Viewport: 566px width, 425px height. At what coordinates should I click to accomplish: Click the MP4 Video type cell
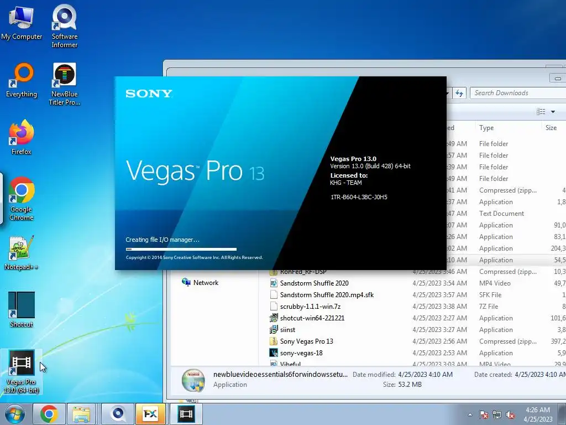pos(495,283)
